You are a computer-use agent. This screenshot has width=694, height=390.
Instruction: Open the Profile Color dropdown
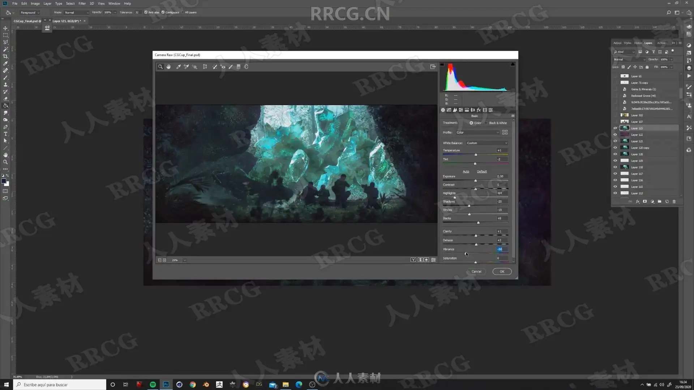pyautogui.click(x=477, y=133)
